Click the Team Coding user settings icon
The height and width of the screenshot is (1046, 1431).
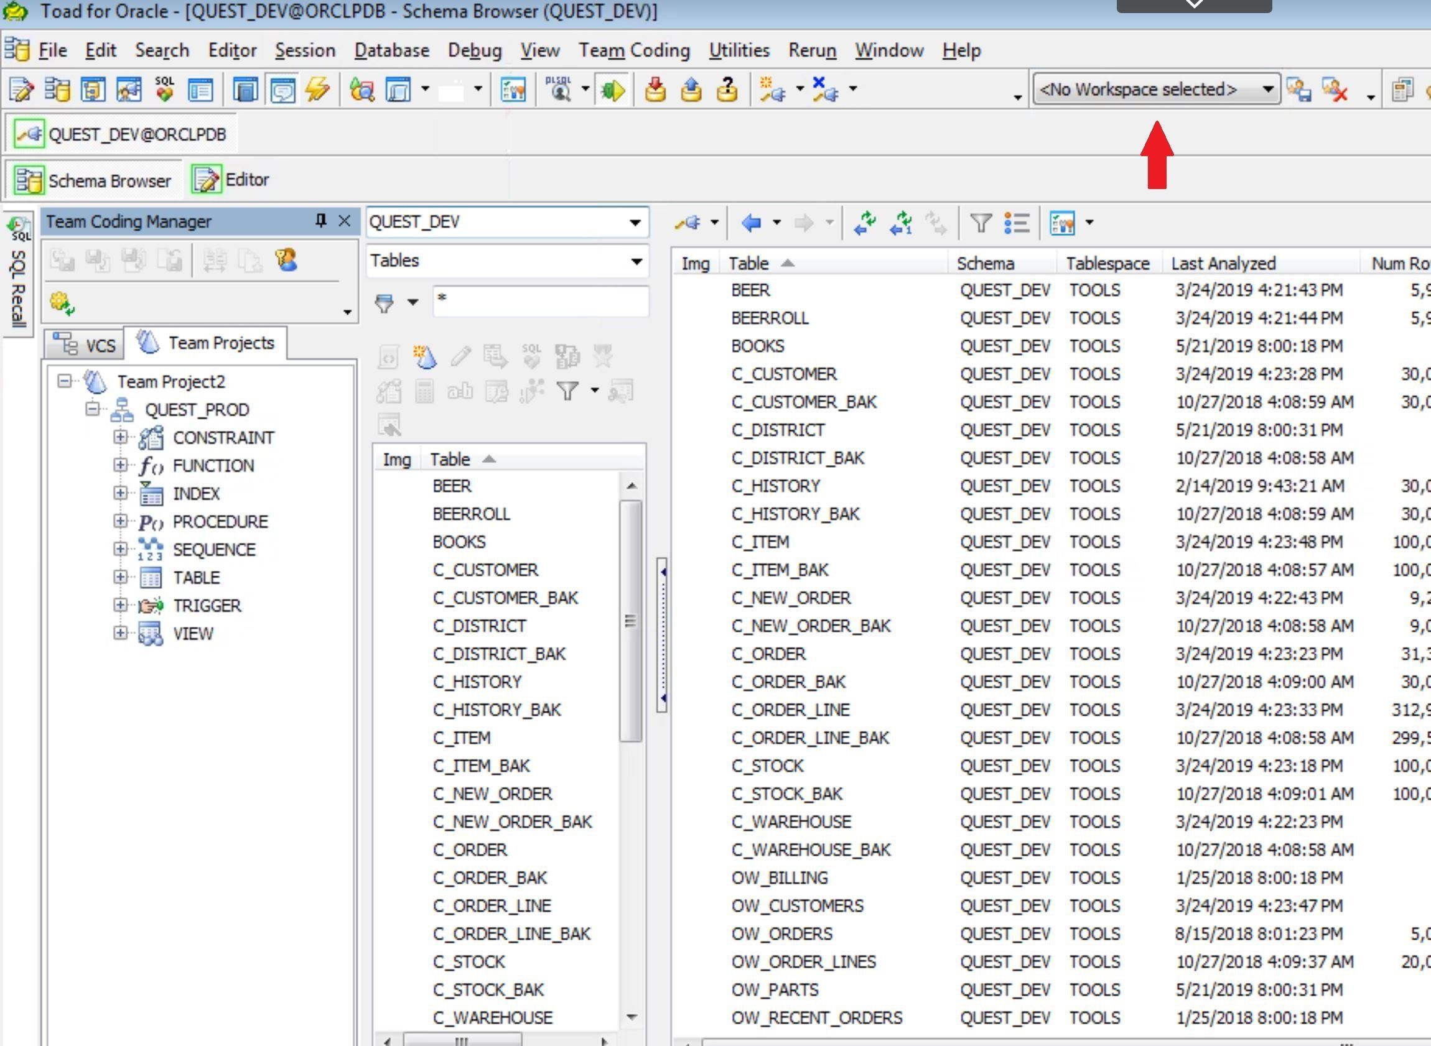(x=286, y=260)
